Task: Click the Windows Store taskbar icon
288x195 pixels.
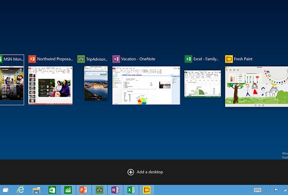Action: (52, 189)
